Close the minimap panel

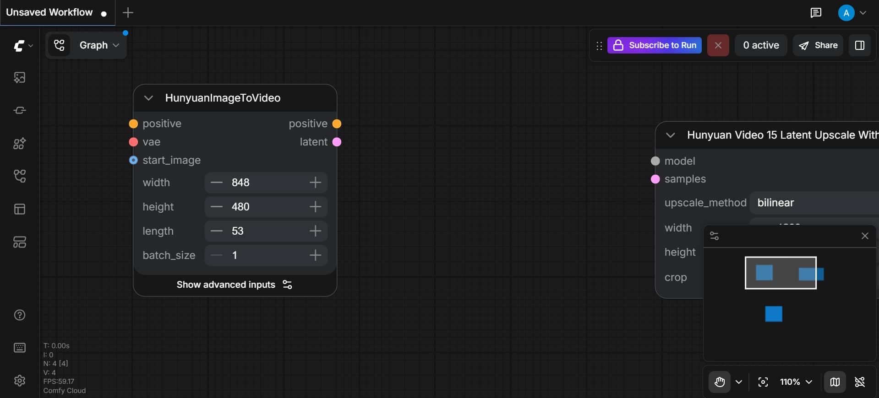[865, 236]
